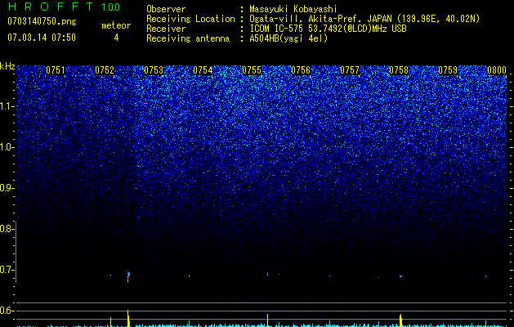Screen dimensions: 514x327
Task: Click the kHz axis unit label
Action: click(7, 66)
